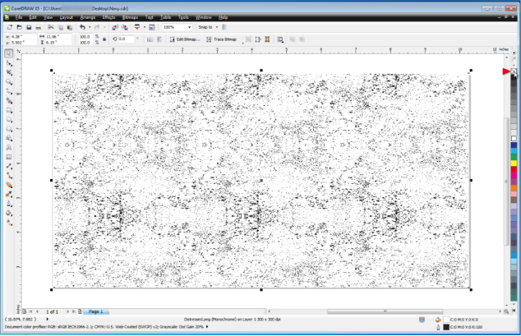The height and width of the screenshot is (336, 521).
Task: Open the Tools menu
Action: pos(183,17)
